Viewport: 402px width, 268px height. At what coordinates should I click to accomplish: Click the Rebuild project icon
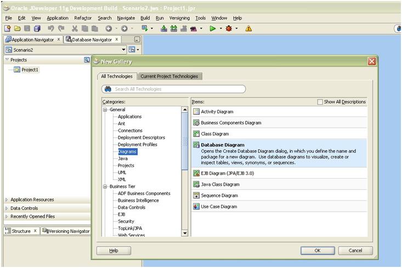[x=173, y=28]
